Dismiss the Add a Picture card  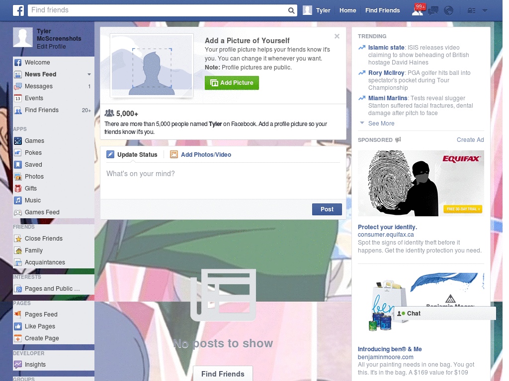pyautogui.click(x=337, y=36)
